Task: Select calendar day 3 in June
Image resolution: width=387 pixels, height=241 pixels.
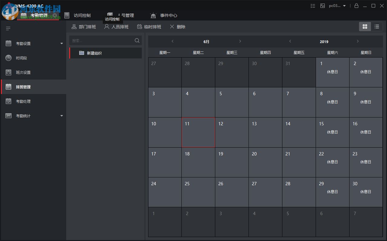Action: click(x=165, y=102)
